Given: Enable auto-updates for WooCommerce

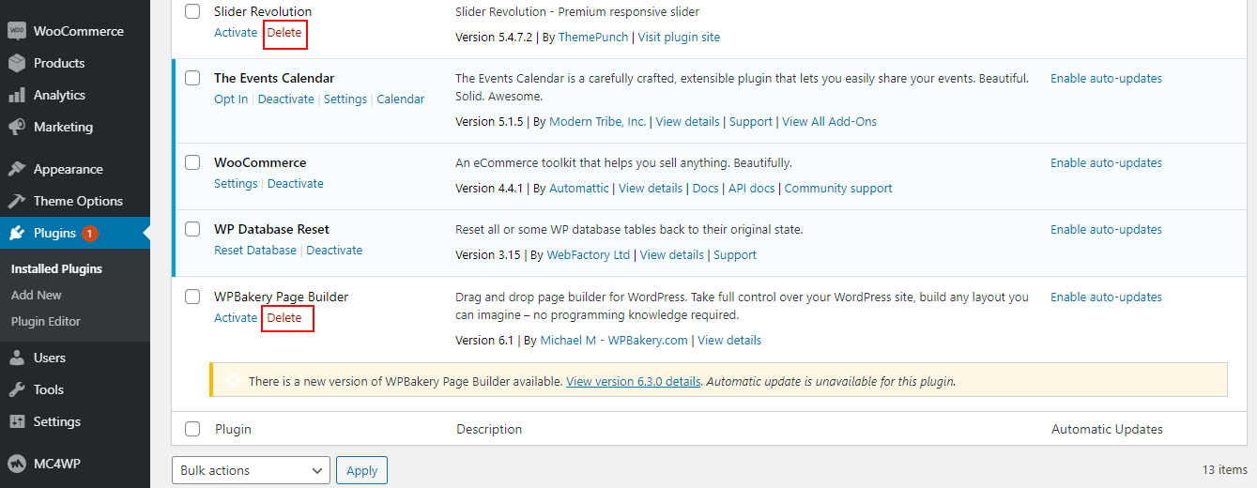Looking at the screenshot, I should point(1106,162).
